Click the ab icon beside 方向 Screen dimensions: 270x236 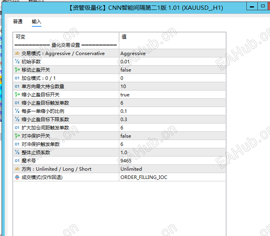pyautogui.click(x=17, y=169)
